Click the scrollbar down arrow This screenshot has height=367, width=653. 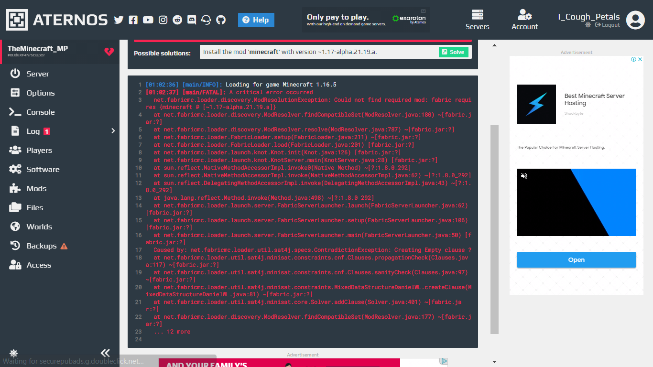click(x=494, y=362)
